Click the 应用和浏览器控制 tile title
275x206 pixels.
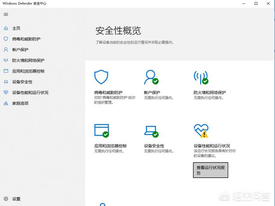110,146
